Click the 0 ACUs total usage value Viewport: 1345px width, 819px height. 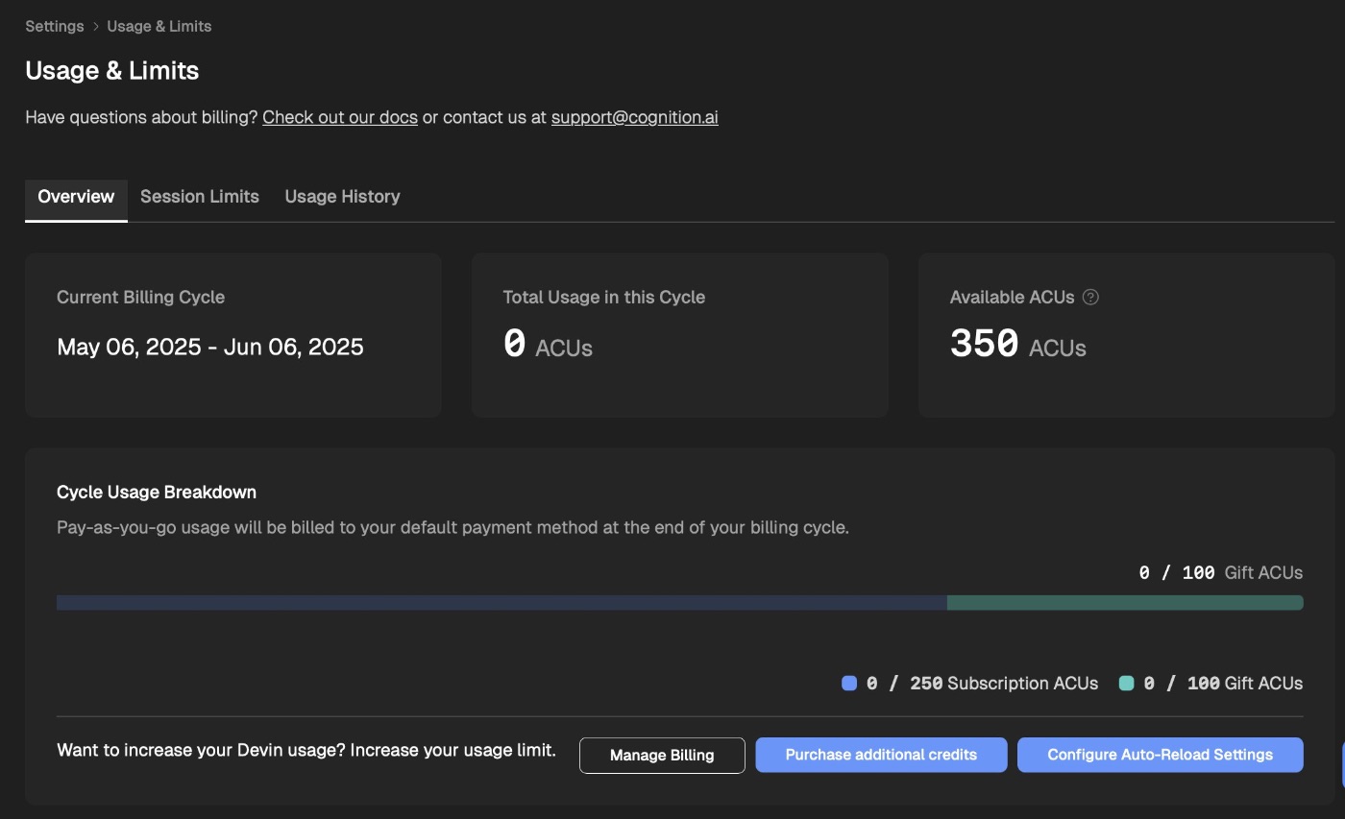coord(548,344)
